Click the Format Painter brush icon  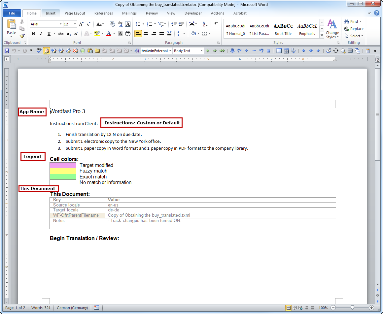tap(22, 36)
